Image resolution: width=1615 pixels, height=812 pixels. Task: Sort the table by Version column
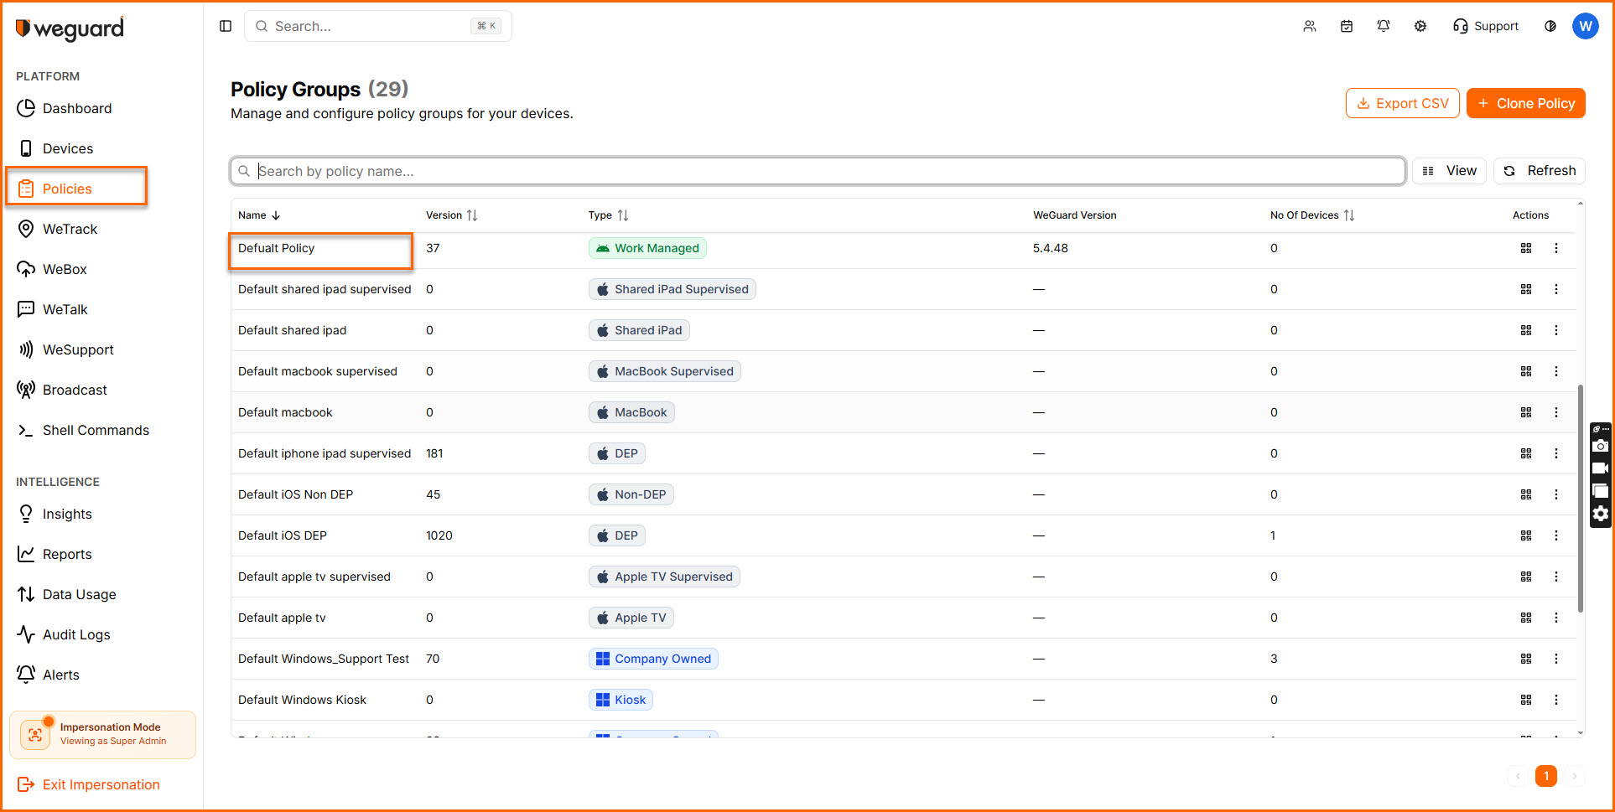(472, 215)
